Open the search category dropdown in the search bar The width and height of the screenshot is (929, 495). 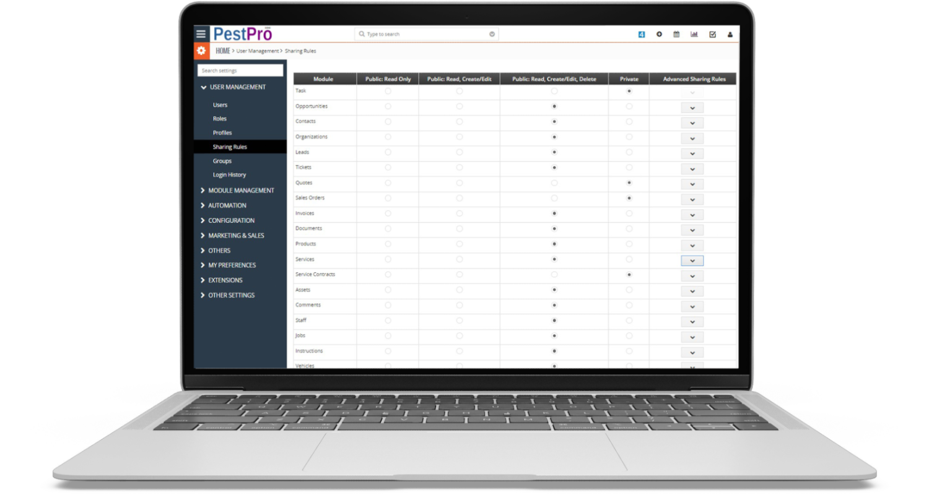tap(492, 34)
